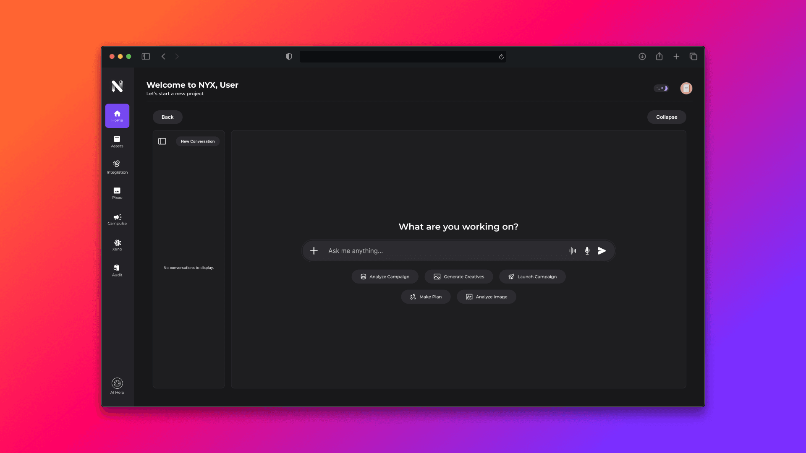The height and width of the screenshot is (453, 806).
Task: Go to the Home section
Action: tap(117, 116)
